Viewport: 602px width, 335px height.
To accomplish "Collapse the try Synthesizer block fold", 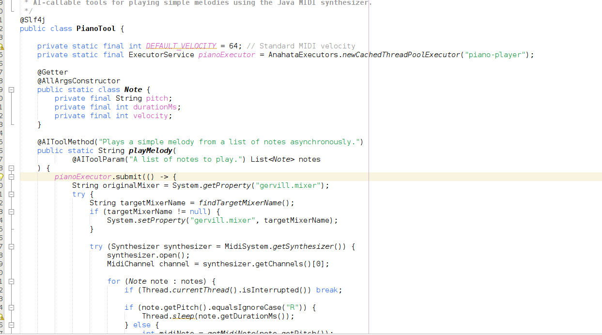I will coord(11,247).
